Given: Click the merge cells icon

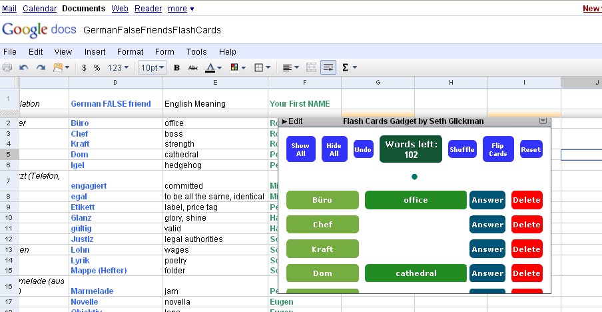Looking at the screenshot, I should [x=311, y=67].
